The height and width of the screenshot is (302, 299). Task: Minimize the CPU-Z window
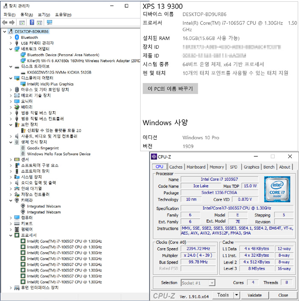tap(256, 157)
